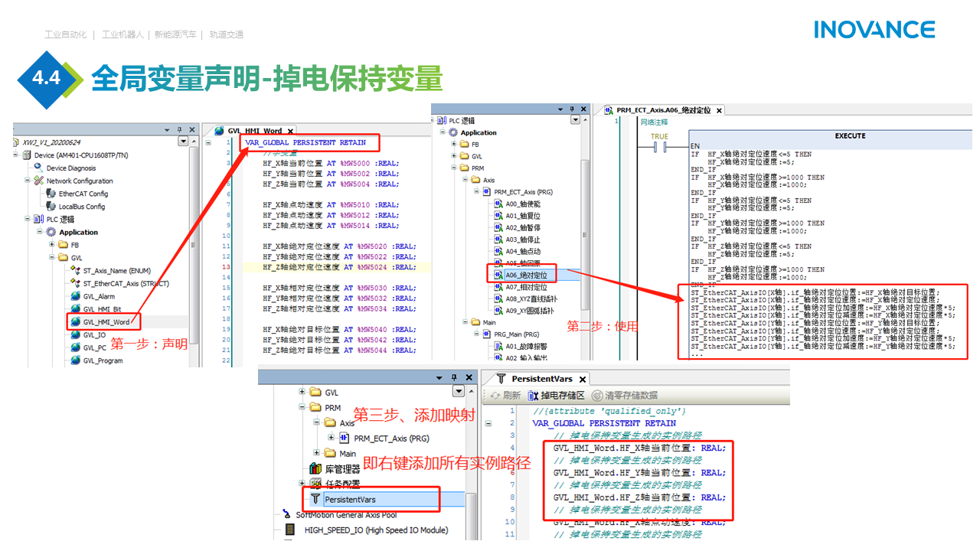Click the 刷新 refresh button
This screenshot has height=551, width=980.
[x=505, y=396]
